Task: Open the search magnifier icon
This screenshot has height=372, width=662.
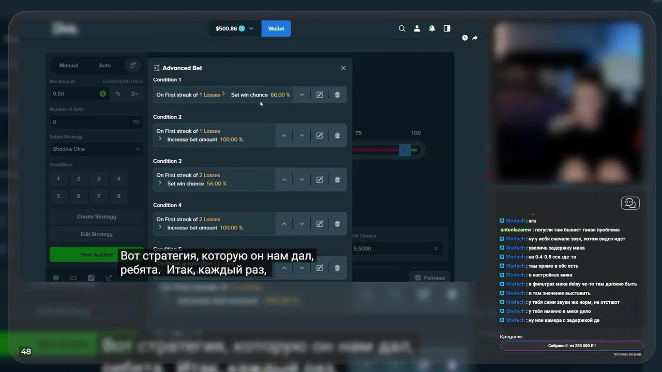Action: click(402, 28)
